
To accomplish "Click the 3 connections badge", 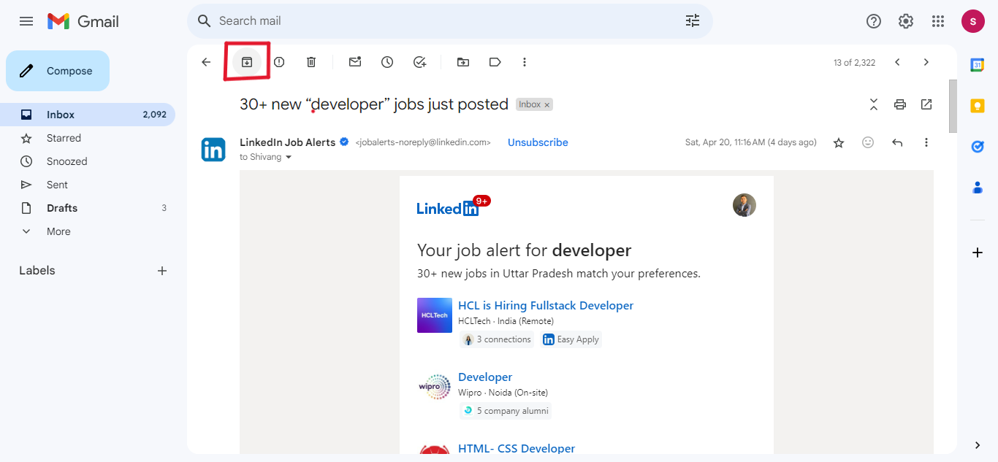I will pos(497,339).
